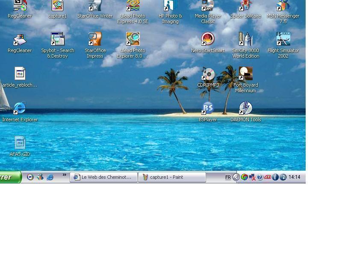Image resolution: width=342 pixels, height=256 pixels.
Task: Click the AFAS GID file icon
Action: (x=20, y=143)
